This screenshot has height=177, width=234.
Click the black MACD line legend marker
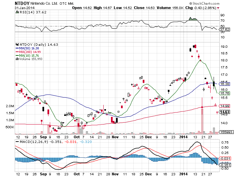pyautogui.click(x=17, y=142)
